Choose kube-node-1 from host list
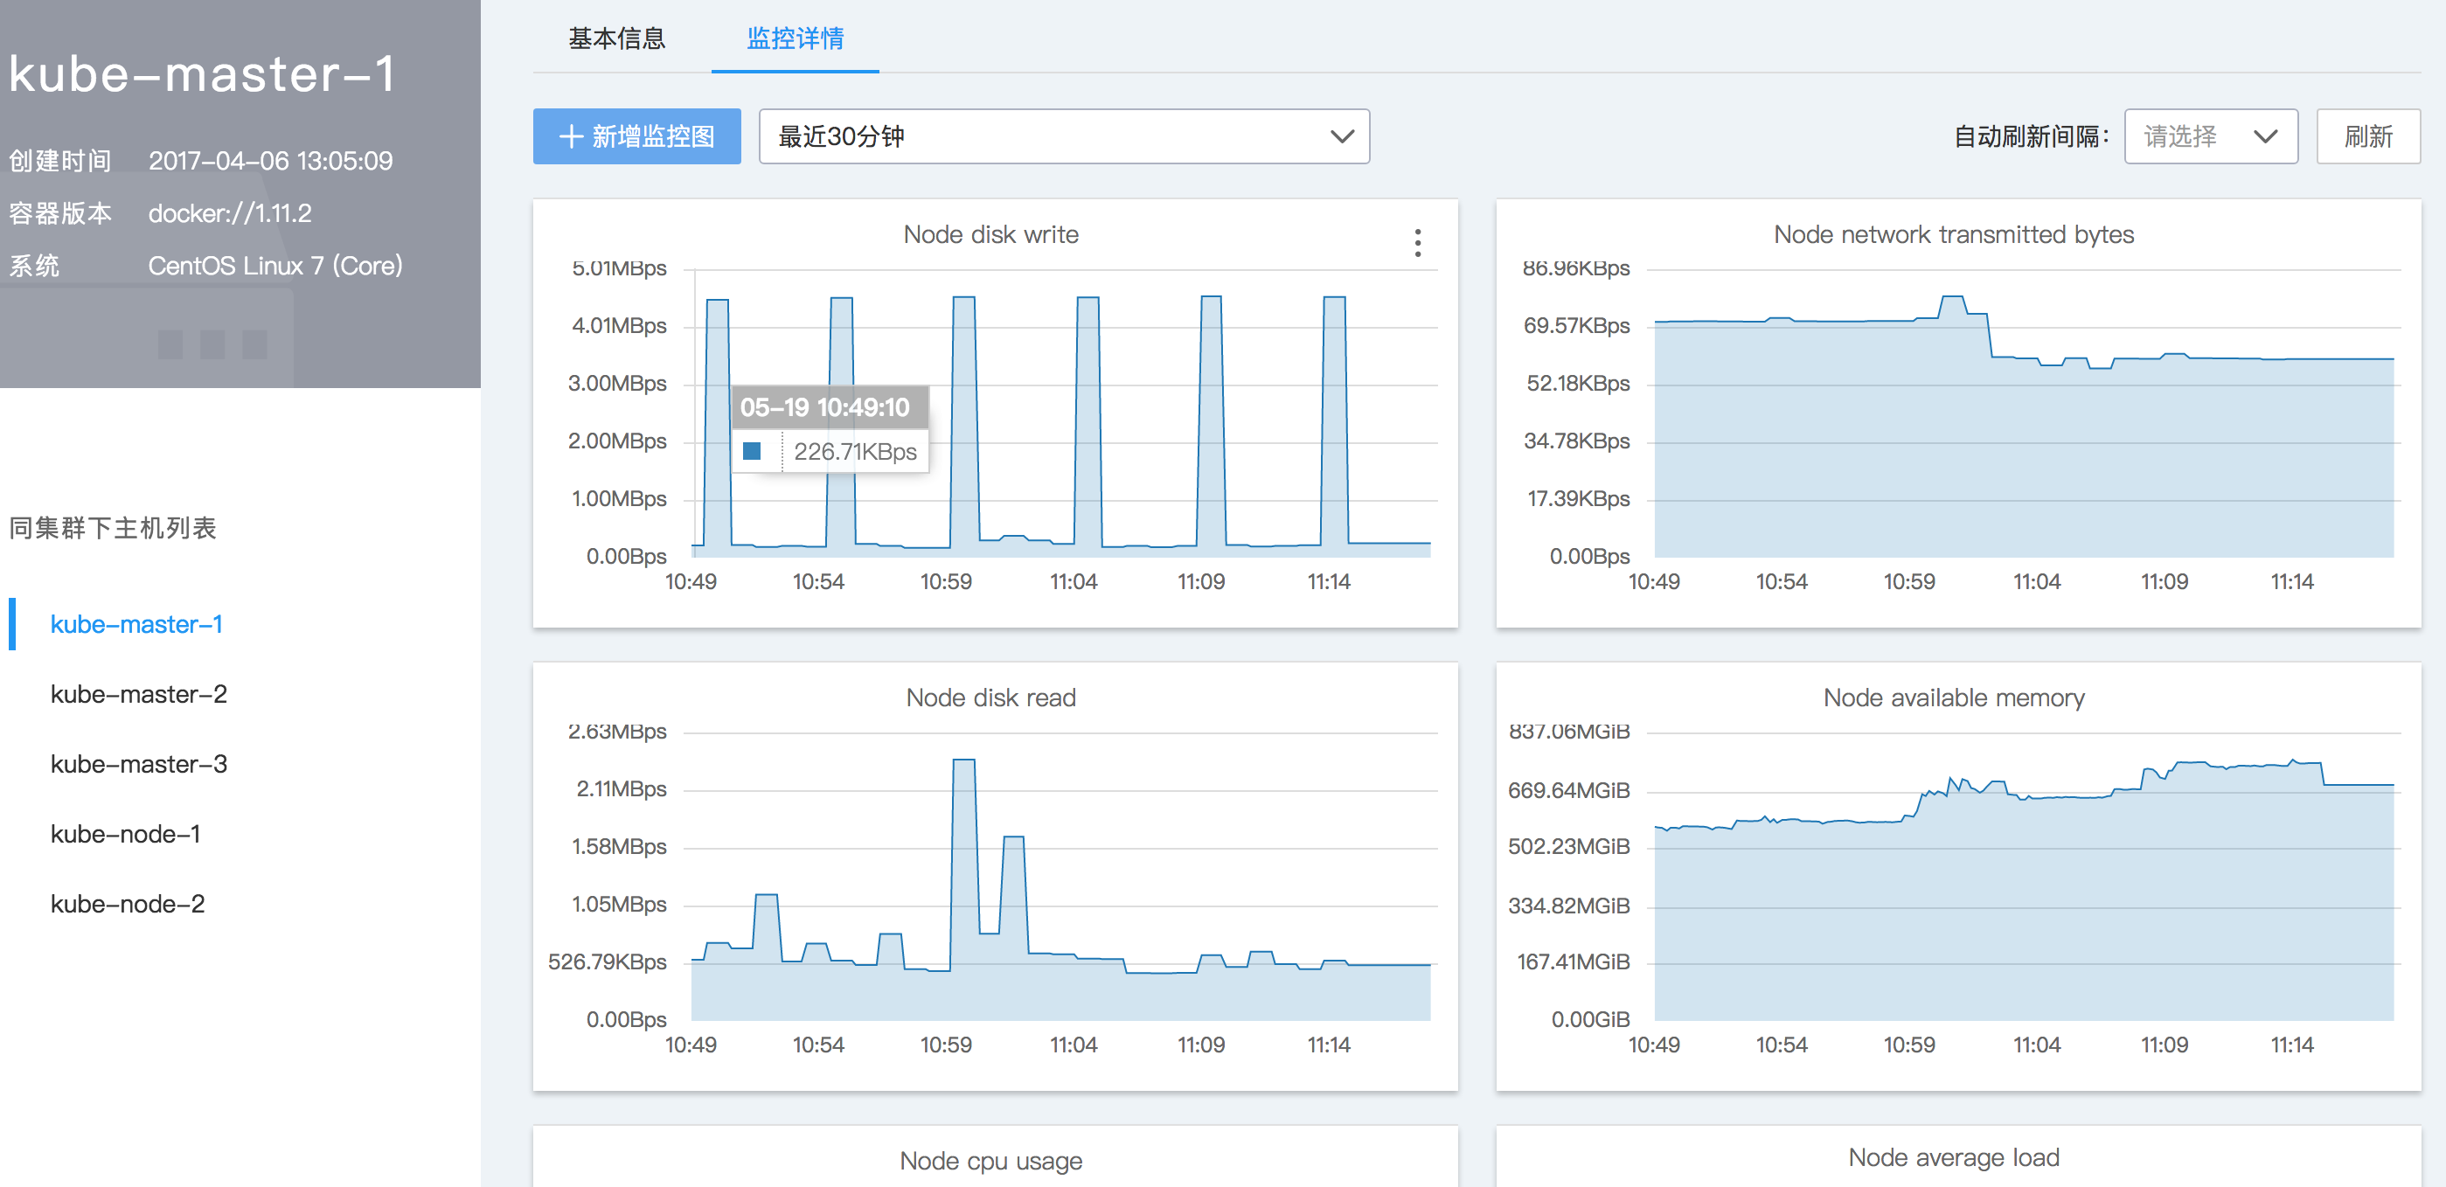 125,834
